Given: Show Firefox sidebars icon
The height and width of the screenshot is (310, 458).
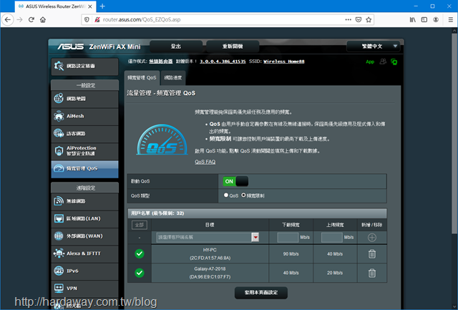Looking at the screenshot, I should click(424, 19).
